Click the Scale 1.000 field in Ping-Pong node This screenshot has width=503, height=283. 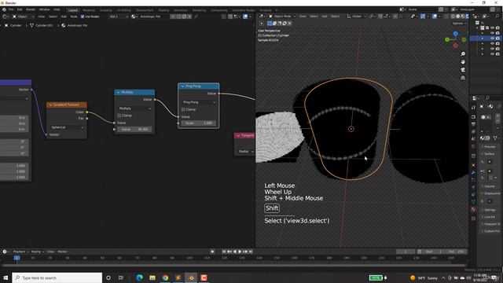pyautogui.click(x=199, y=123)
